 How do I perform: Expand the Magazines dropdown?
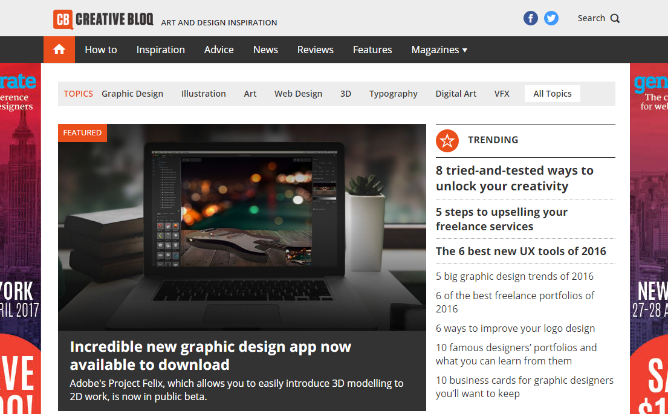pyautogui.click(x=439, y=50)
